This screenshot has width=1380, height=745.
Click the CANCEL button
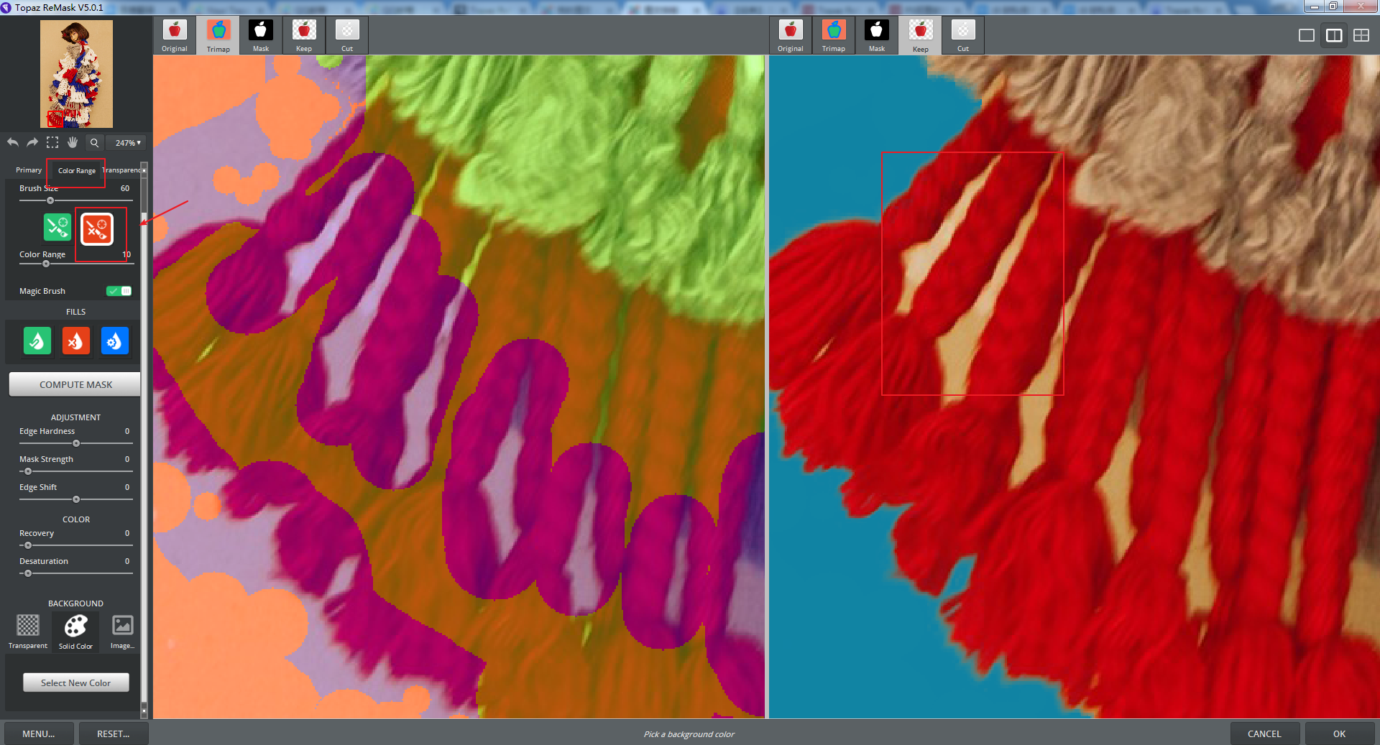click(1264, 734)
